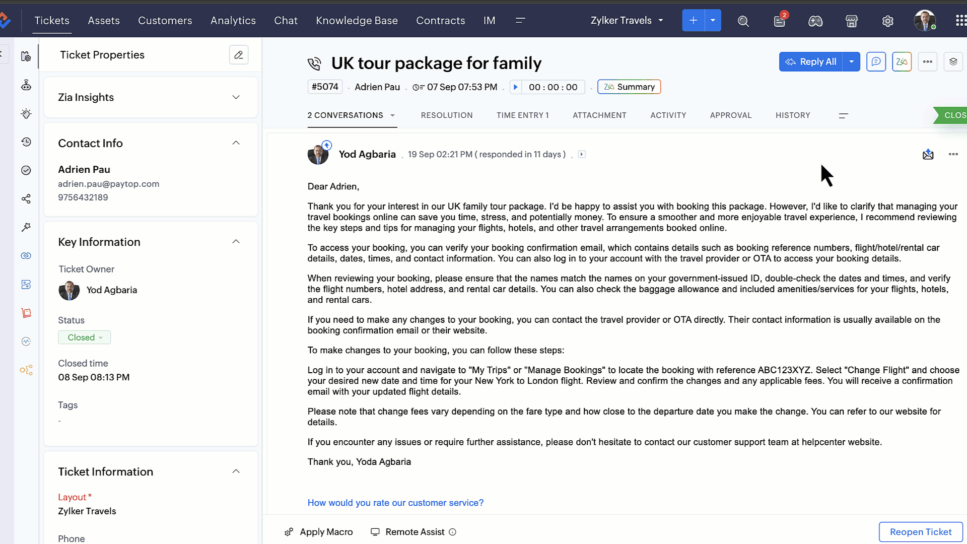Click the Zia icon beside the comment button
Viewport: 967px width, 544px height.
[x=902, y=61]
